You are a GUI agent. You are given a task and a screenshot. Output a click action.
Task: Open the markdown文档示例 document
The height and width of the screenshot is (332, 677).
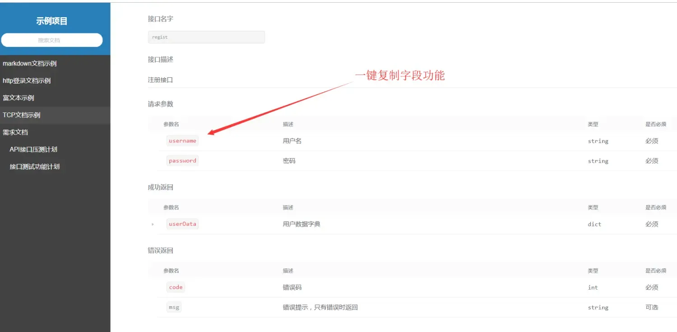click(x=30, y=63)
